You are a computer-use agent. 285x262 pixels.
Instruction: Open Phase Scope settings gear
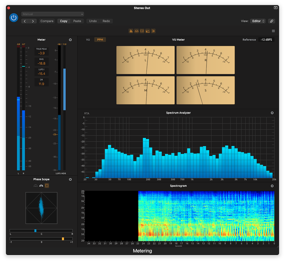pos(70,179)
